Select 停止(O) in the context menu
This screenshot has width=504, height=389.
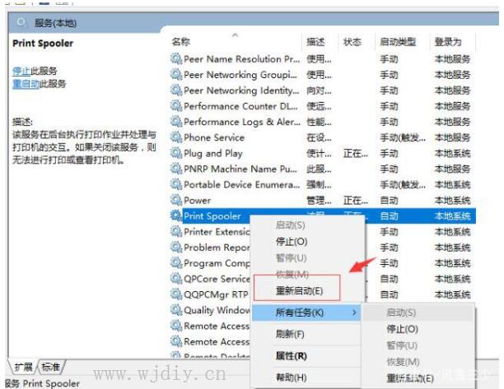click(291, 242)
